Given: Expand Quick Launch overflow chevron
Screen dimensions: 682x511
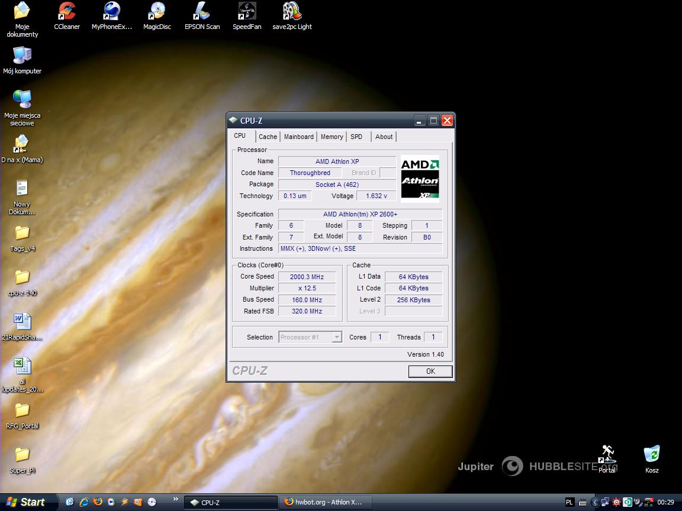Looking at the screenshot, I should click(176, 499).
